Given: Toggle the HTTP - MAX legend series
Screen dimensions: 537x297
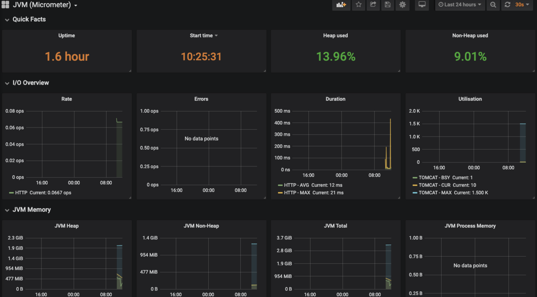Looking at the screenshot, I should click(x=297, y=193).
